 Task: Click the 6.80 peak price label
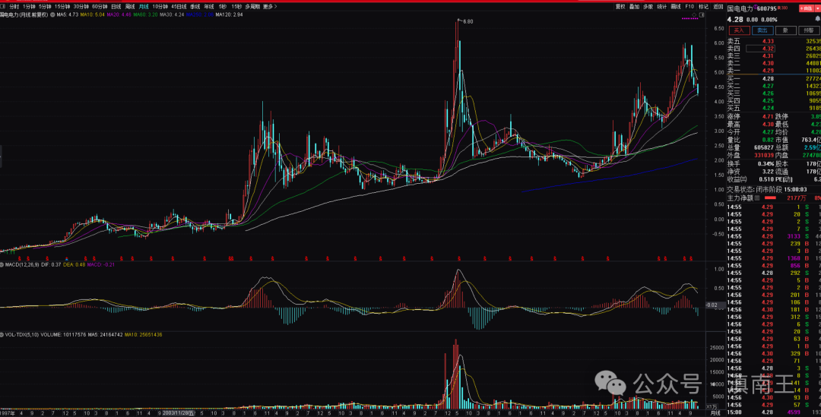click(x=467, y=21)
